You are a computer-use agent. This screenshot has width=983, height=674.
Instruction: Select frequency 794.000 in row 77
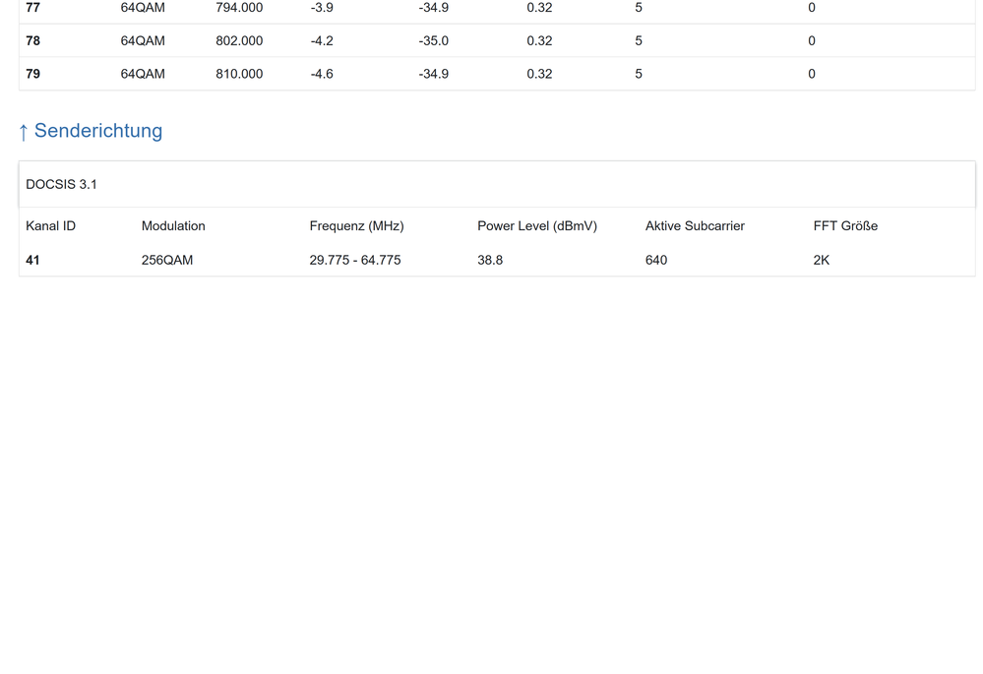click(x=239, y=8)
